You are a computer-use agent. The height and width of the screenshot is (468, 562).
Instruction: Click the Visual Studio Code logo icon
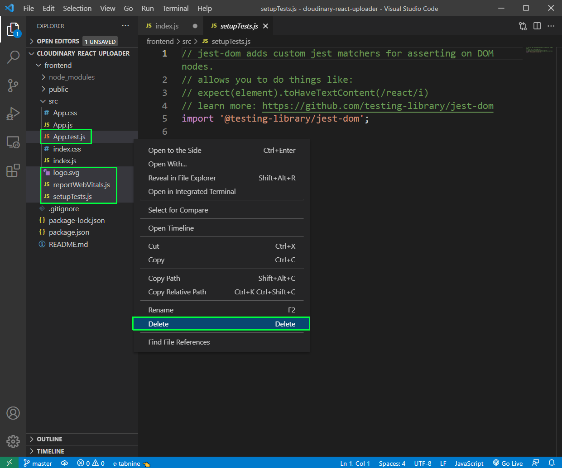pyautogui.click(x=9, y=8)
